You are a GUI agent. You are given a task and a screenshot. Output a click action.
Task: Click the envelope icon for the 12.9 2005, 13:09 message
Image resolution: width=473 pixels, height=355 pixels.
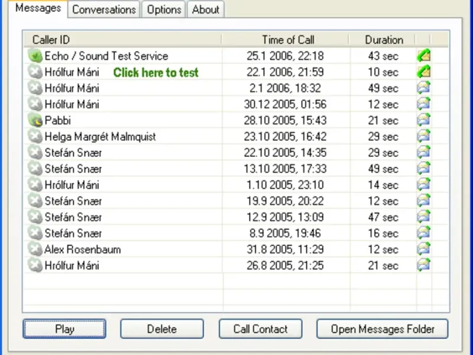424,217
